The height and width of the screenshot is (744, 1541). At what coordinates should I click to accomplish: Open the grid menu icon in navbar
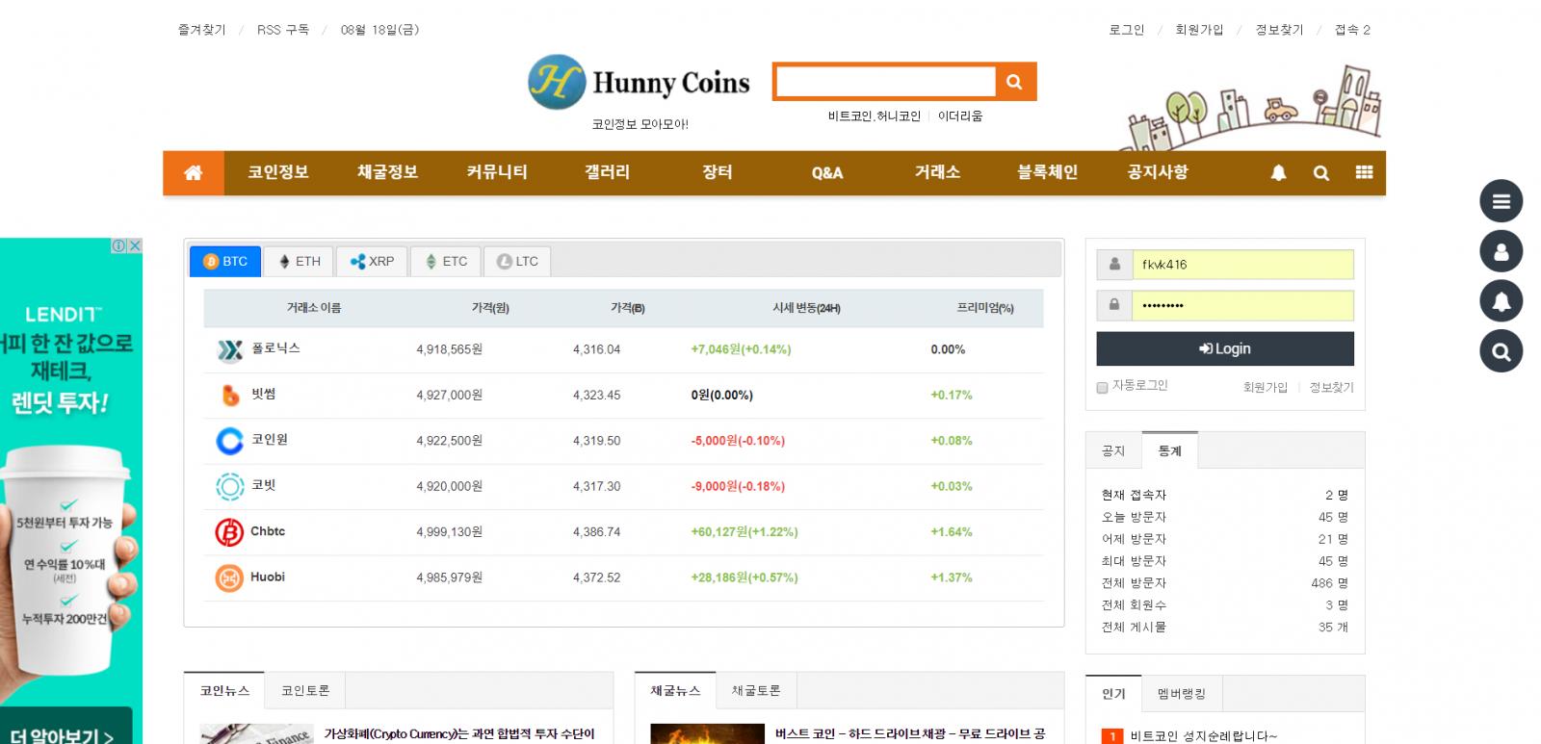[1364, 172]
